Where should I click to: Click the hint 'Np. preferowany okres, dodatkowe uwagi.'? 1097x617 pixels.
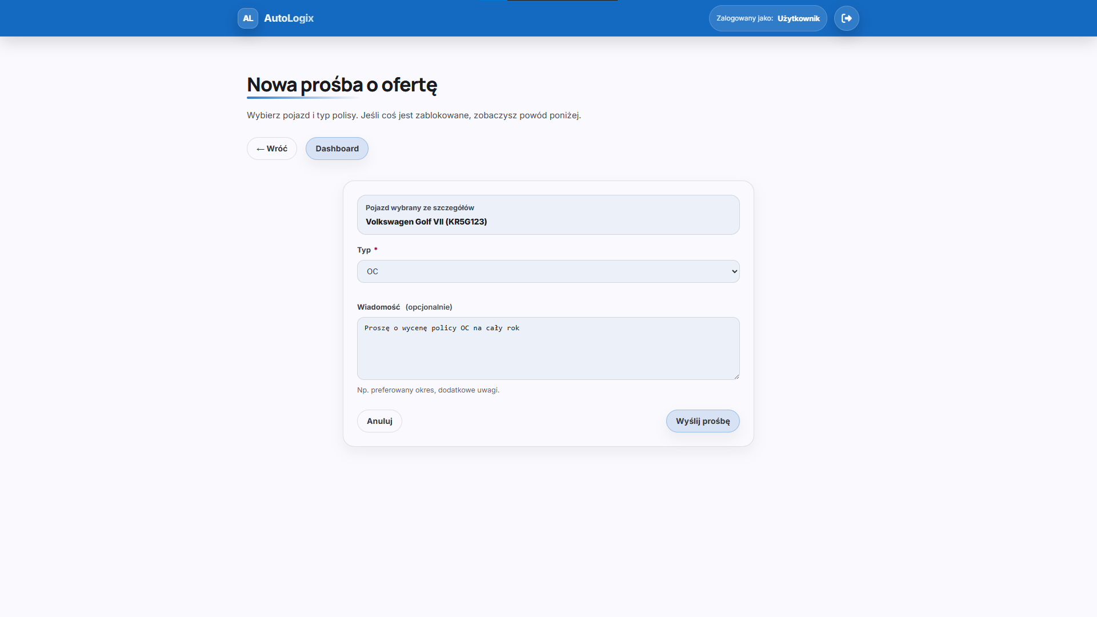pos(429,390)
